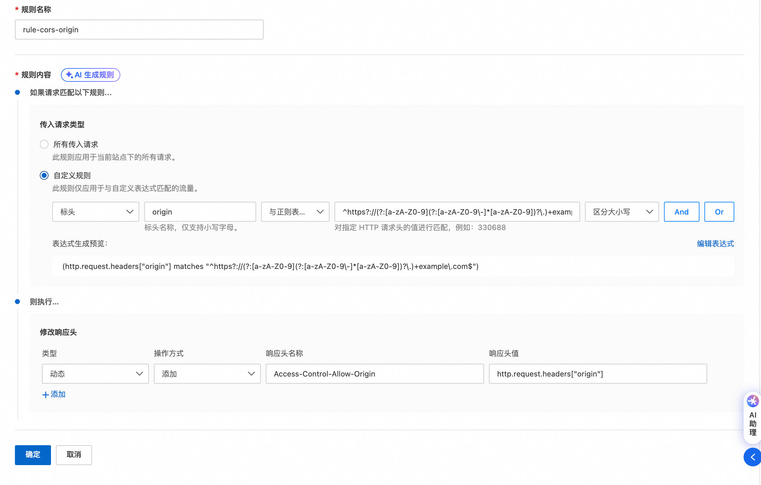Click the plus icon next to 添加
Screen dimensions: 761x485
(45, 395)
